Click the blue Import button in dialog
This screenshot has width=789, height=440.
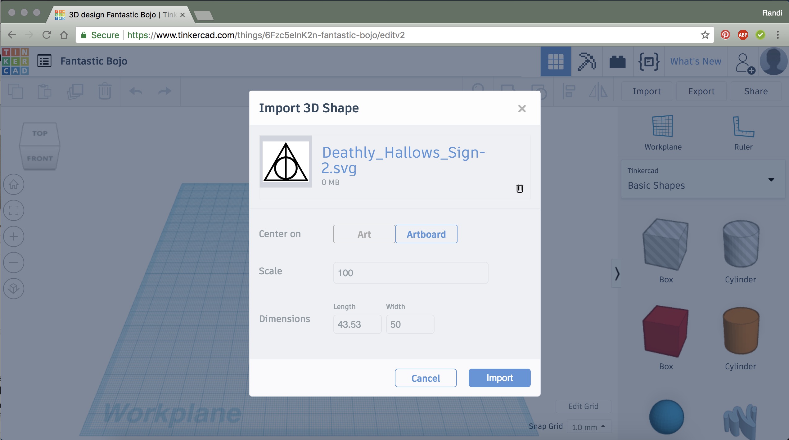tap(499, 378)
